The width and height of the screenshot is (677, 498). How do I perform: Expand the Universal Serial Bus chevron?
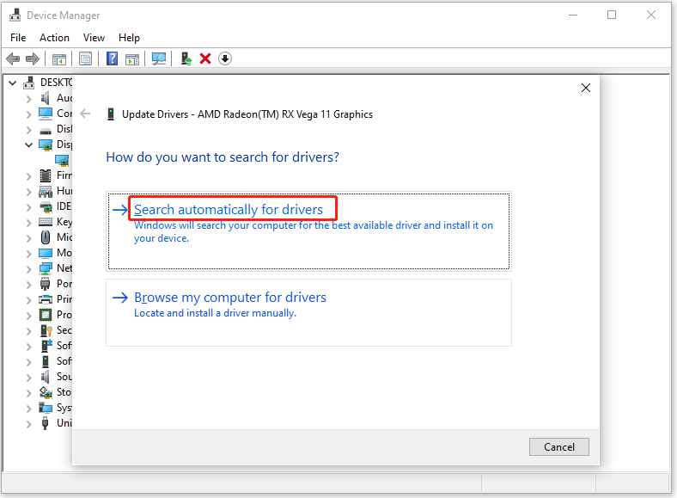[x=28, y=424]
